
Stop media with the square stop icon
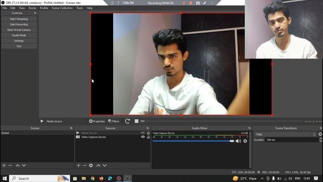coord(136,121)
